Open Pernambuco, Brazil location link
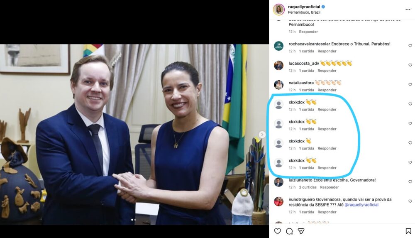The image size is (415, 238). [x=304, y=12]
